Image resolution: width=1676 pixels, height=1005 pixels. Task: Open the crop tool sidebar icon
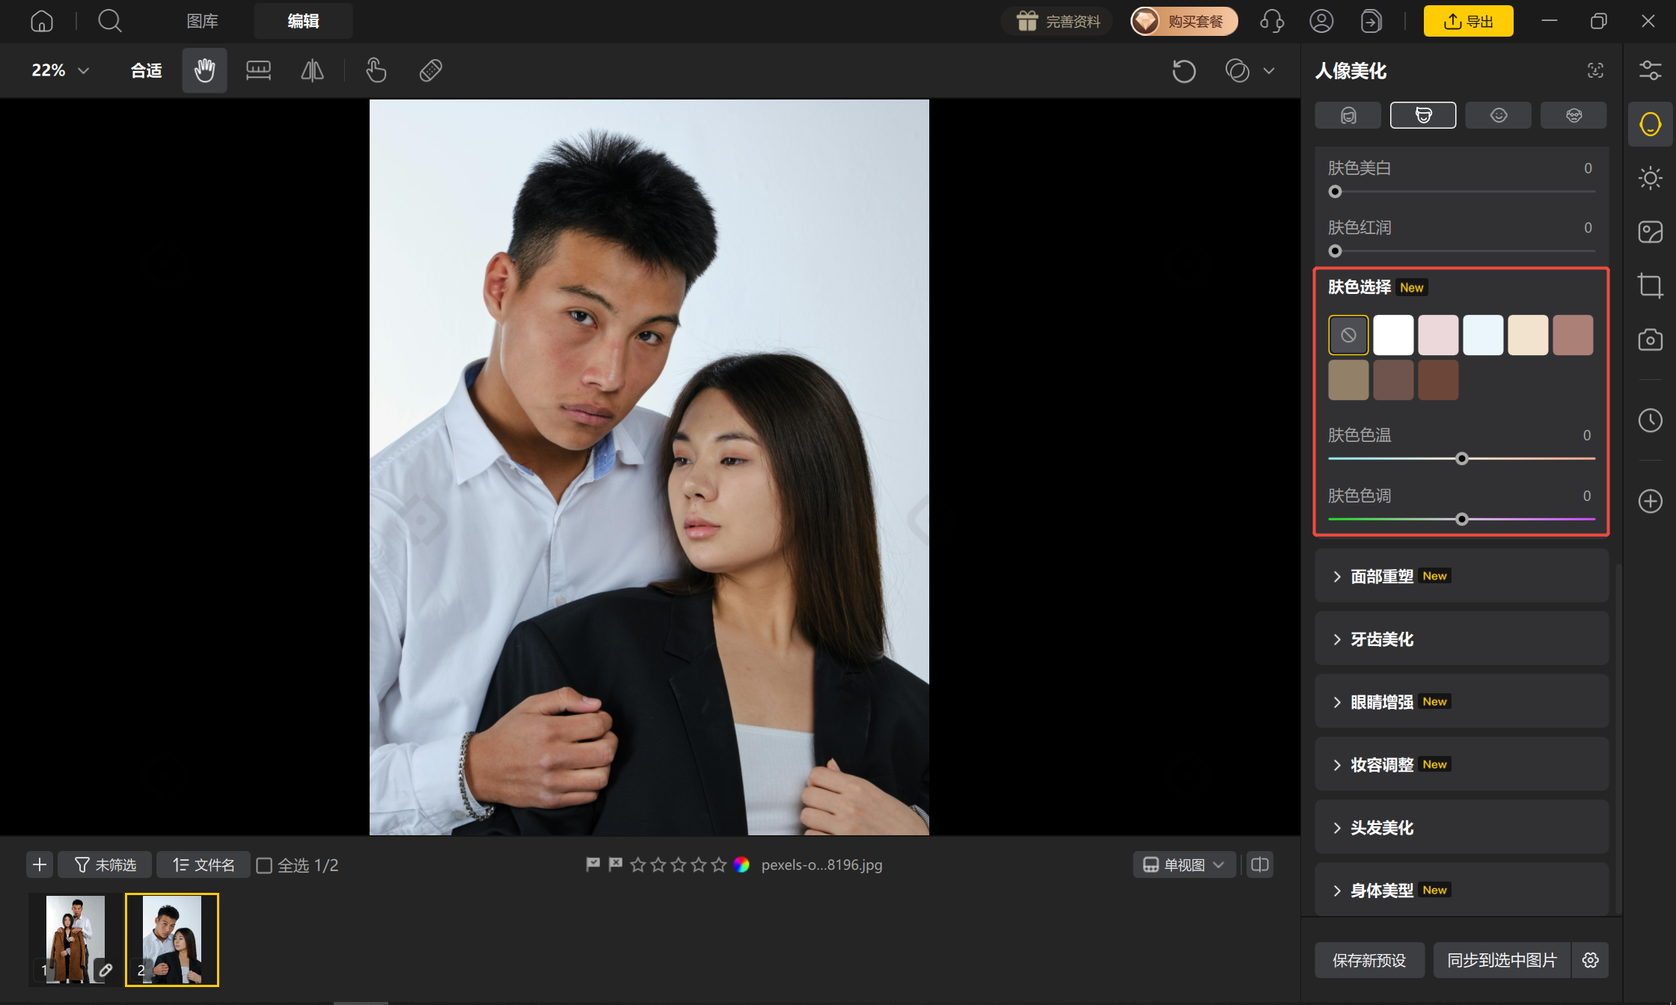[x=1650, y=286]
